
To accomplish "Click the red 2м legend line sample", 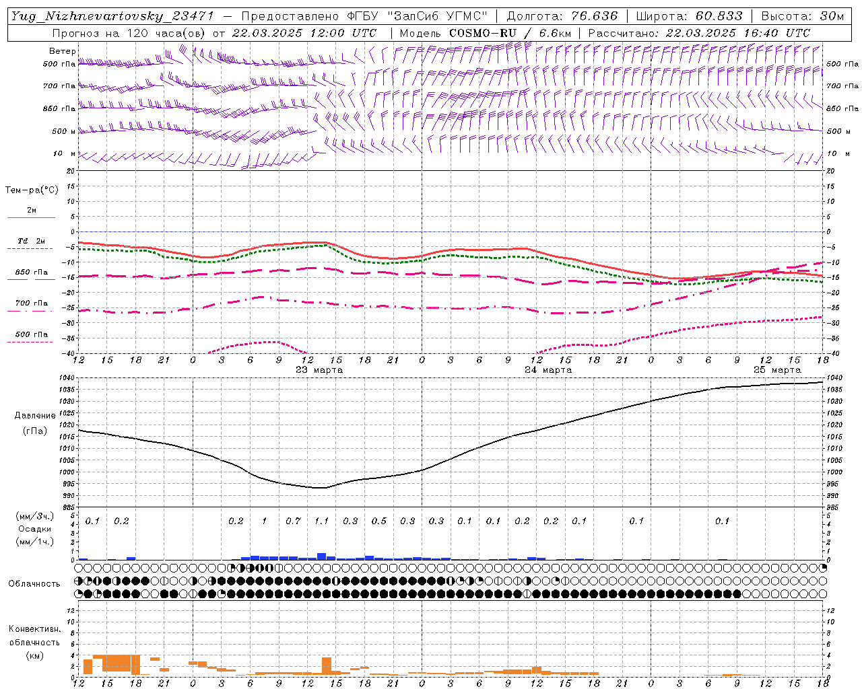I will (32, 218).
